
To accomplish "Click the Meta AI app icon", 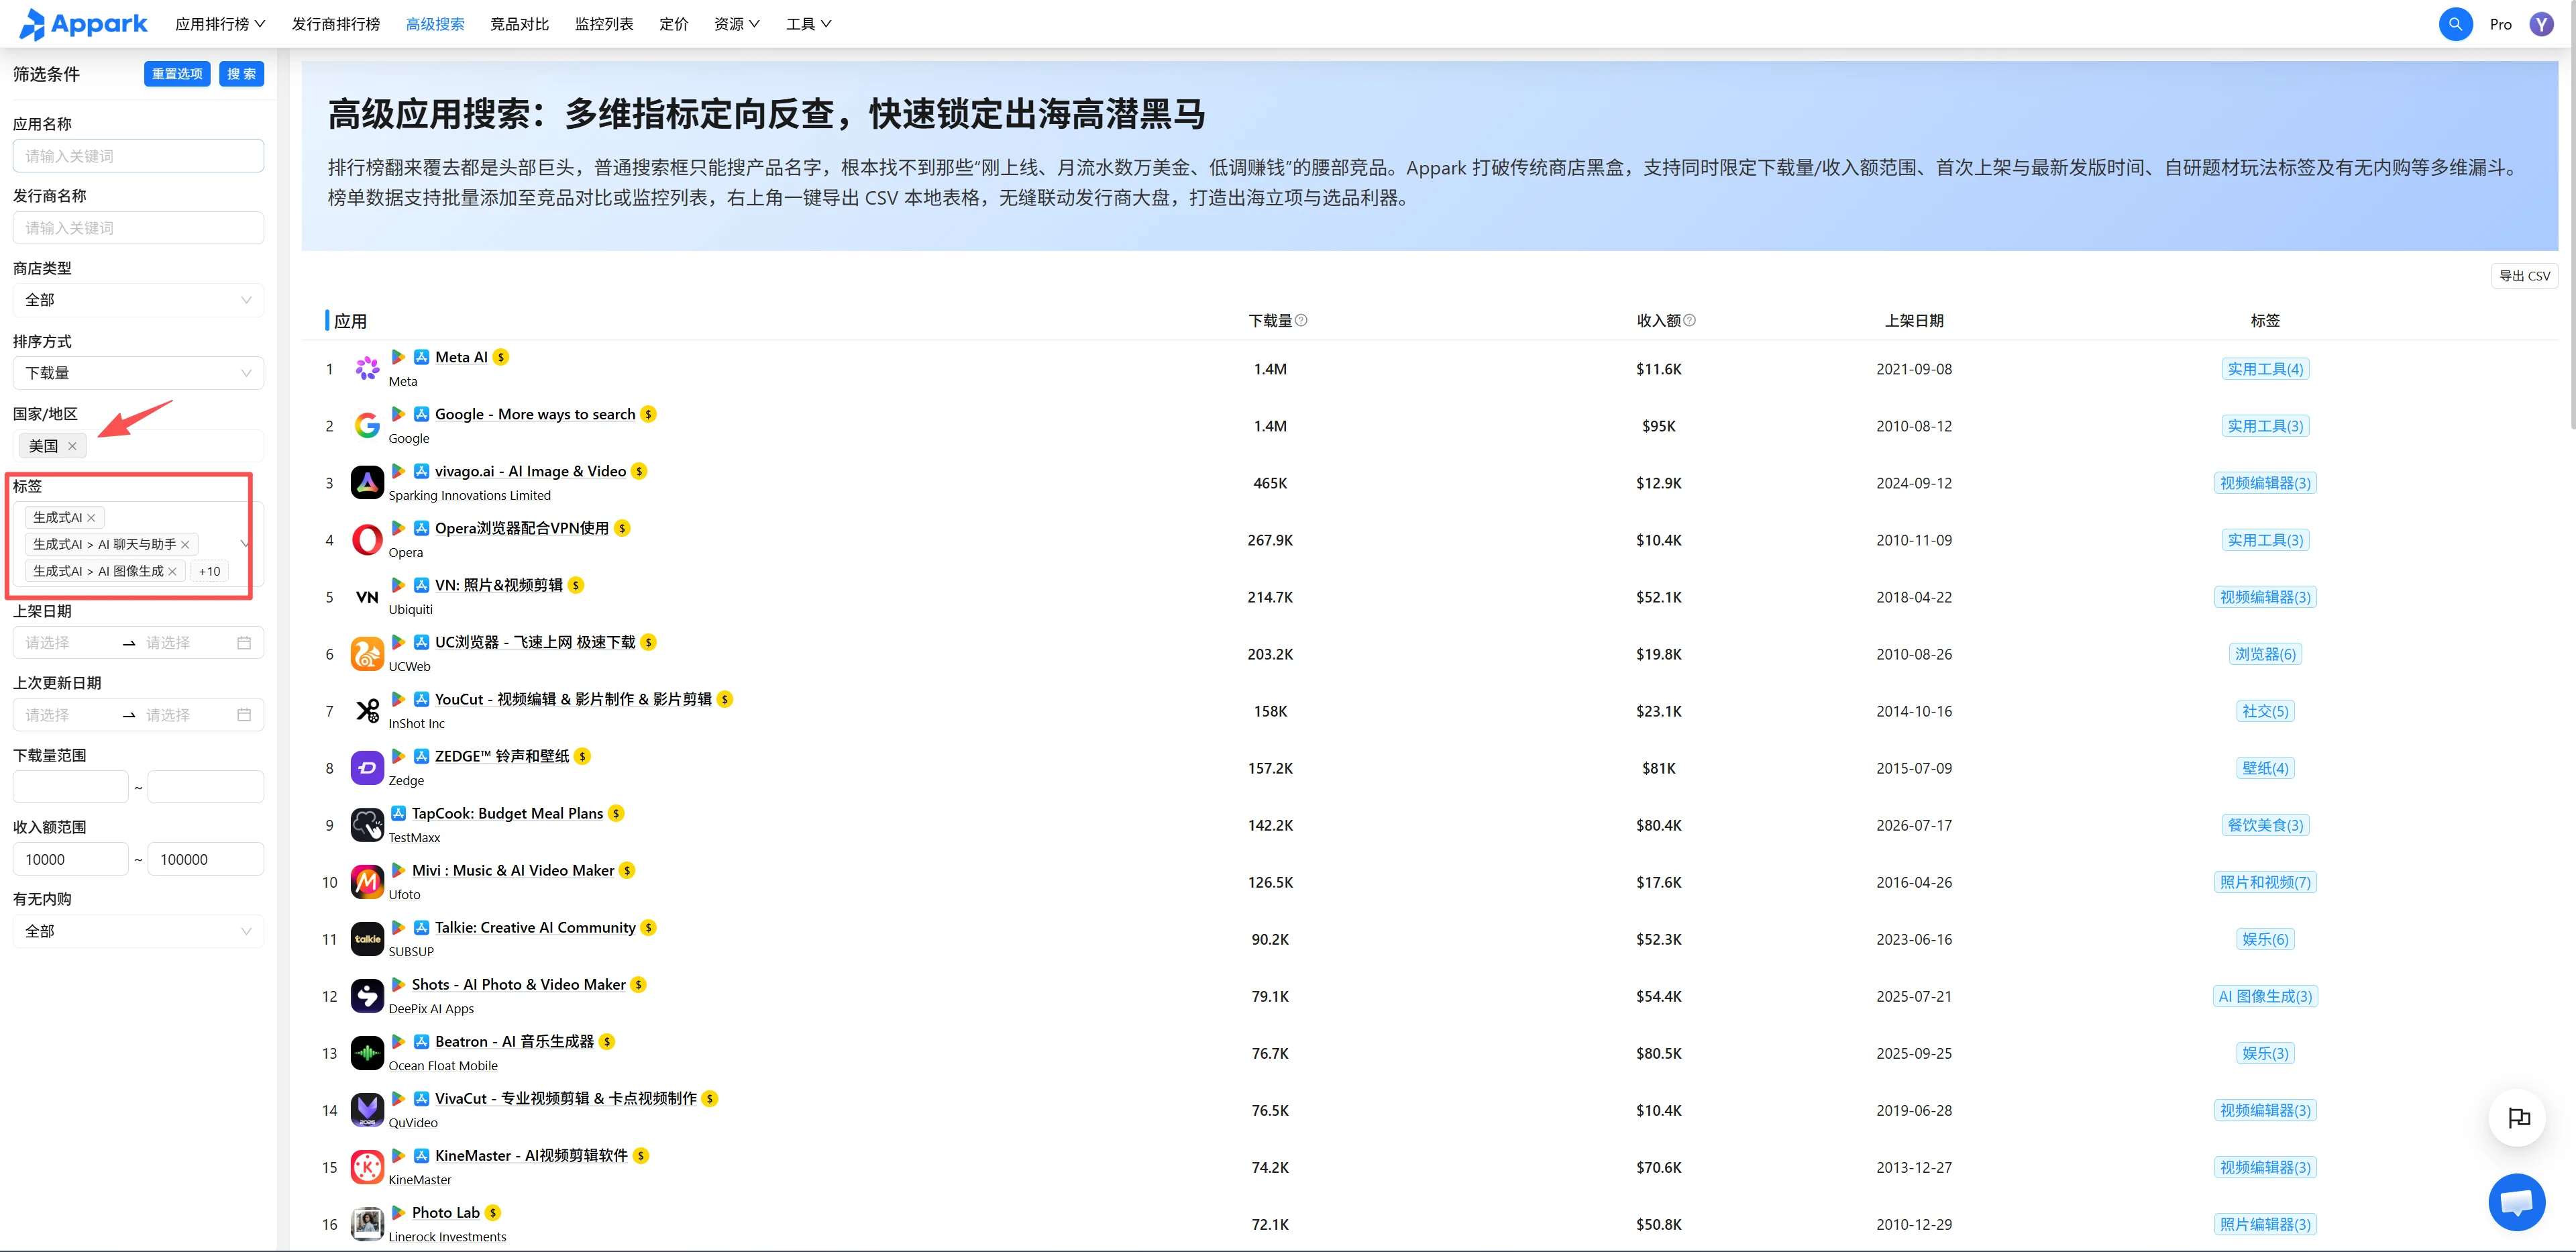I will [367, 369].
